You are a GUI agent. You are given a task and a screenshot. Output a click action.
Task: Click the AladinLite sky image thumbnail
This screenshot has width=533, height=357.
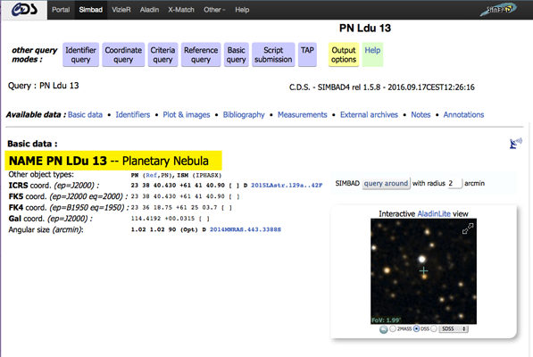coord(423,271)
